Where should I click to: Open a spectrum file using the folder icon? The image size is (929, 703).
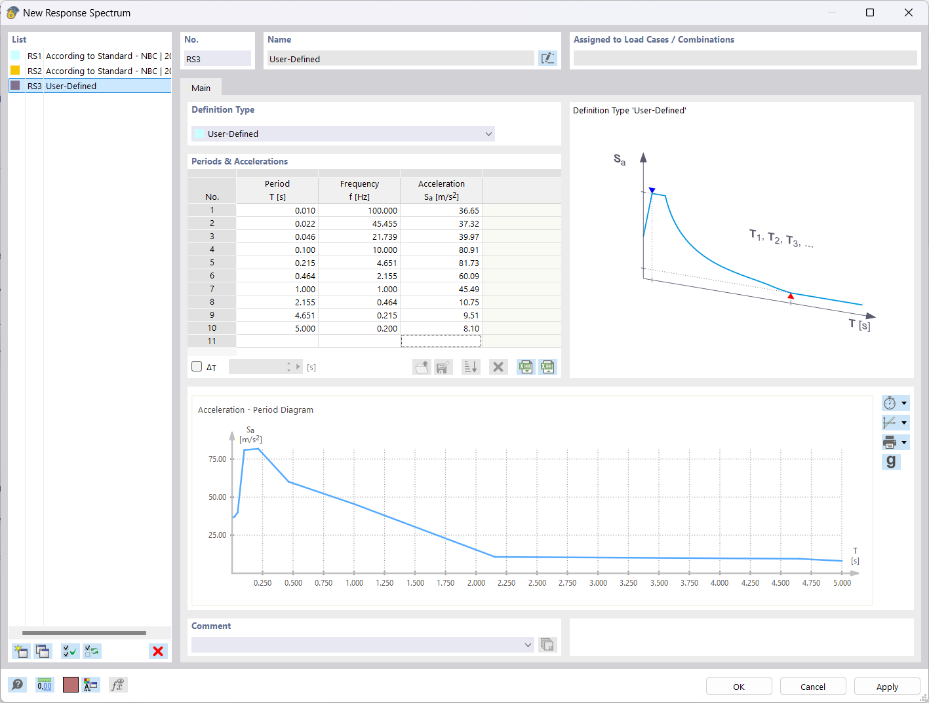pos(422,367)
